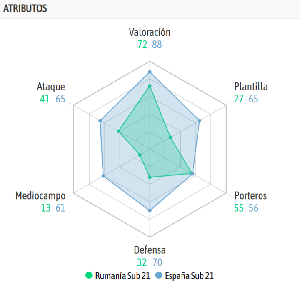Viewport: 300px width, 287px height.
Task: Click the ATRIBUTOS section header
Action: (x=25, y=8)
